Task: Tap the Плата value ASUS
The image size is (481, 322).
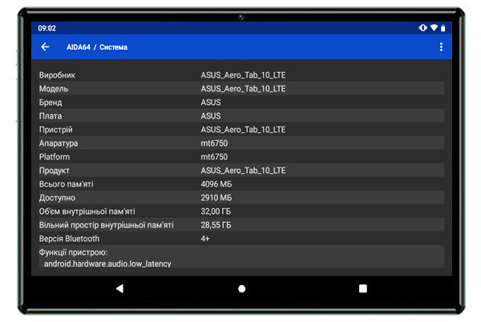Action: pyautogui.click(x=211, y=116)
